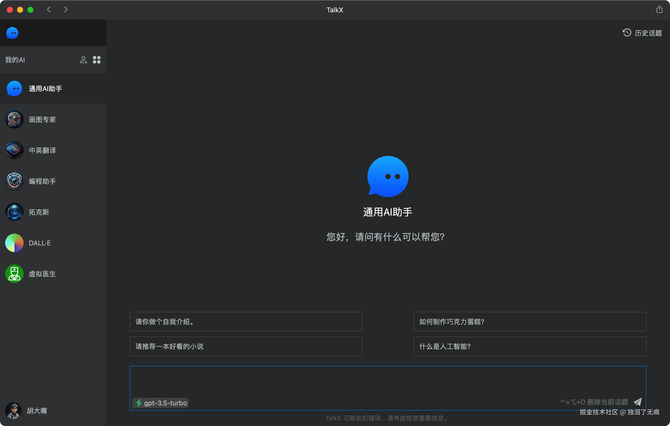Open the AI grid gallery icon
This screenshot has width=670, height=426.
tap(96, 60)
